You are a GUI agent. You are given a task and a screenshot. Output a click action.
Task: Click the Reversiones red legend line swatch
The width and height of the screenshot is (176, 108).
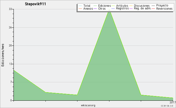point(153,9)
